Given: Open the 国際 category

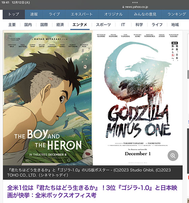Looking at the screenshot, I should coord(44,25).
